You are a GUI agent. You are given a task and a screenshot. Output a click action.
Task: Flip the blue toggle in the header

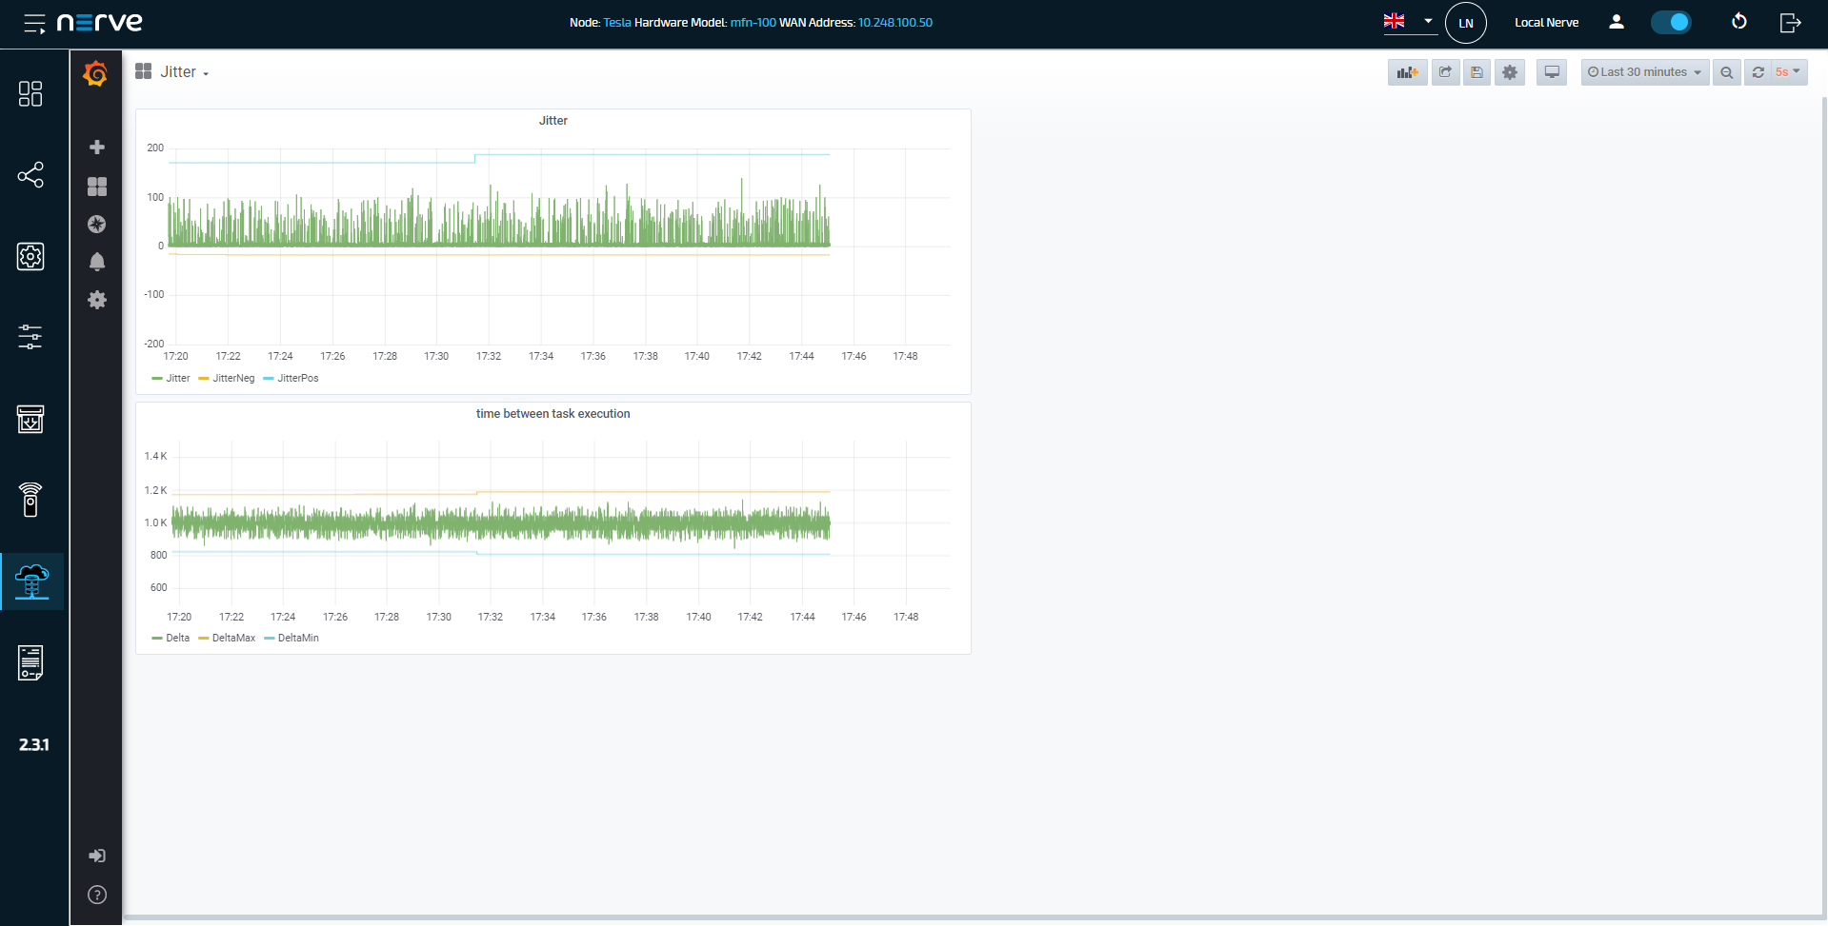[1671, 21]
